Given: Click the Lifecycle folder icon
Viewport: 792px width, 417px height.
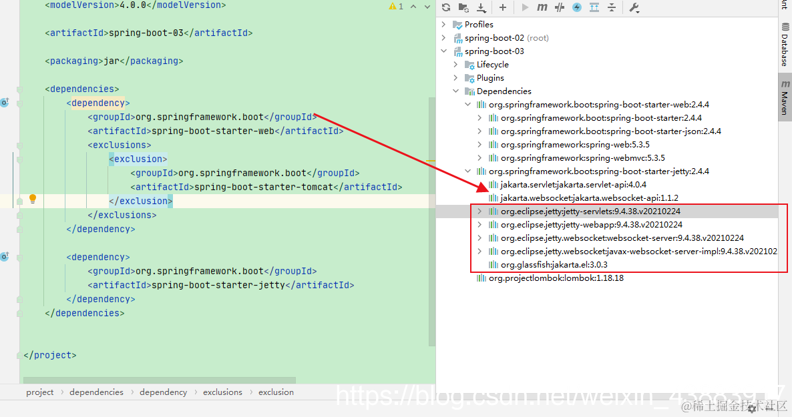Looking at the screenshot, I should [469, 65].
